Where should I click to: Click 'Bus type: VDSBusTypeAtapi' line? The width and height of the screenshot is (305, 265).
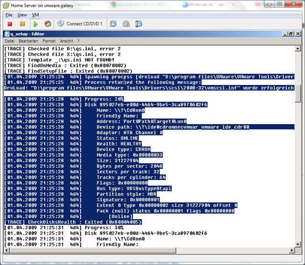point(134,189)
